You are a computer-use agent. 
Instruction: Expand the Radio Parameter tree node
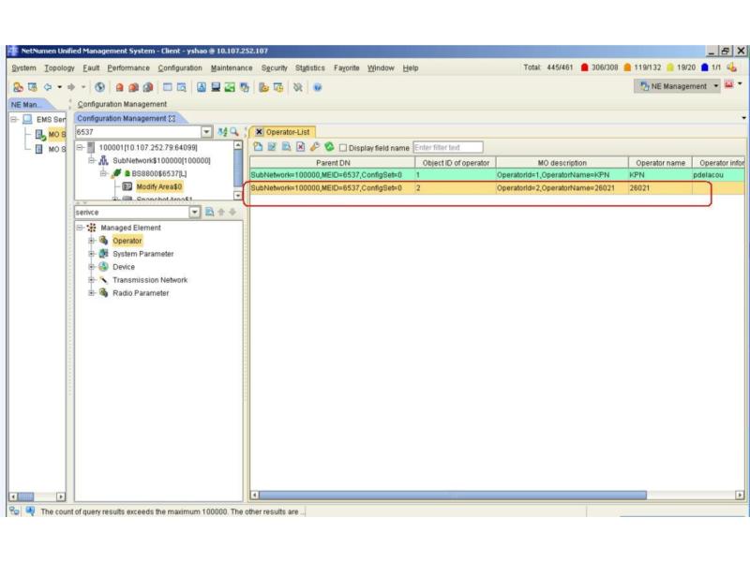coord(91,293)
